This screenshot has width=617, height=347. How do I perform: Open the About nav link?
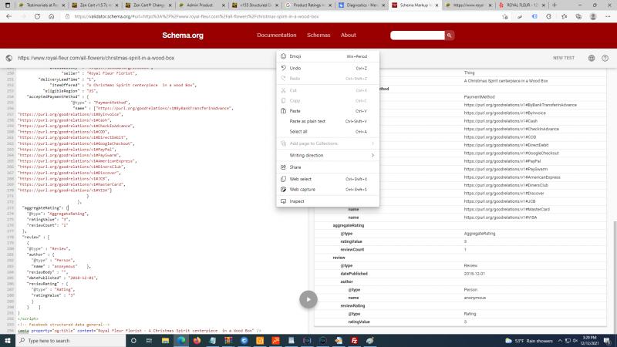tap(349, 35)
